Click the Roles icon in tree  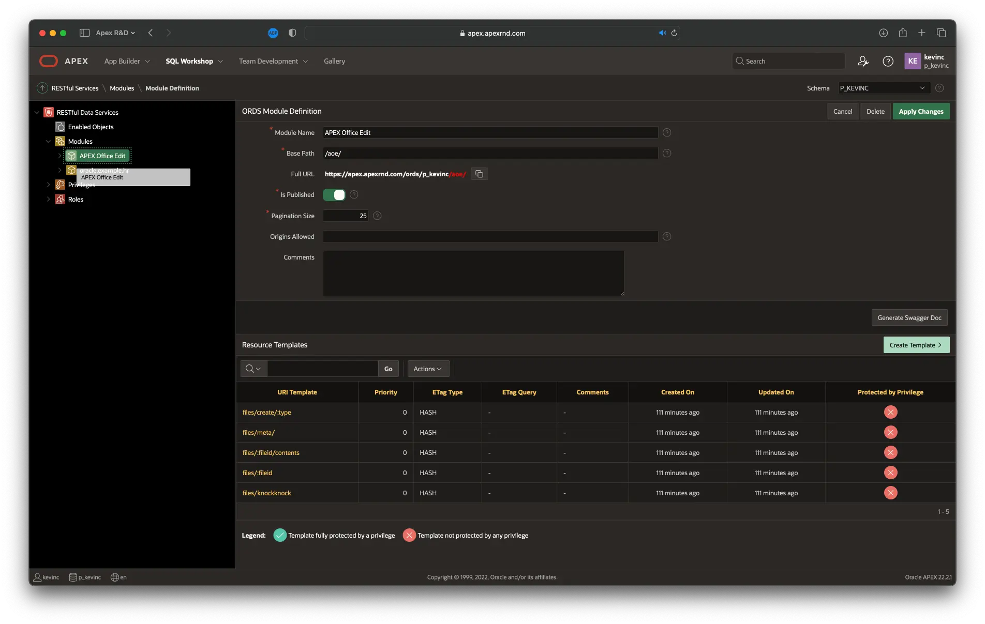point(60,199)
